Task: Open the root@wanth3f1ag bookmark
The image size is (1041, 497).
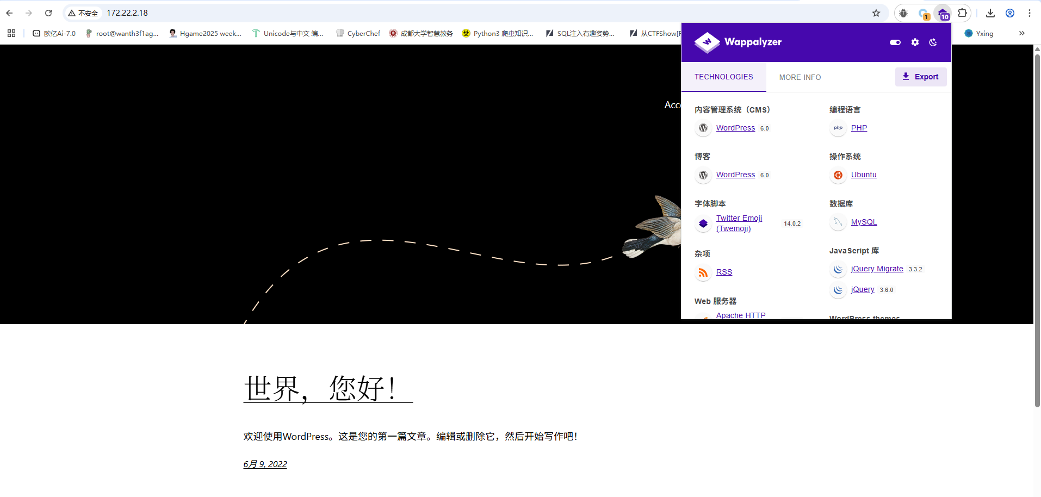Action: [122, 33]
